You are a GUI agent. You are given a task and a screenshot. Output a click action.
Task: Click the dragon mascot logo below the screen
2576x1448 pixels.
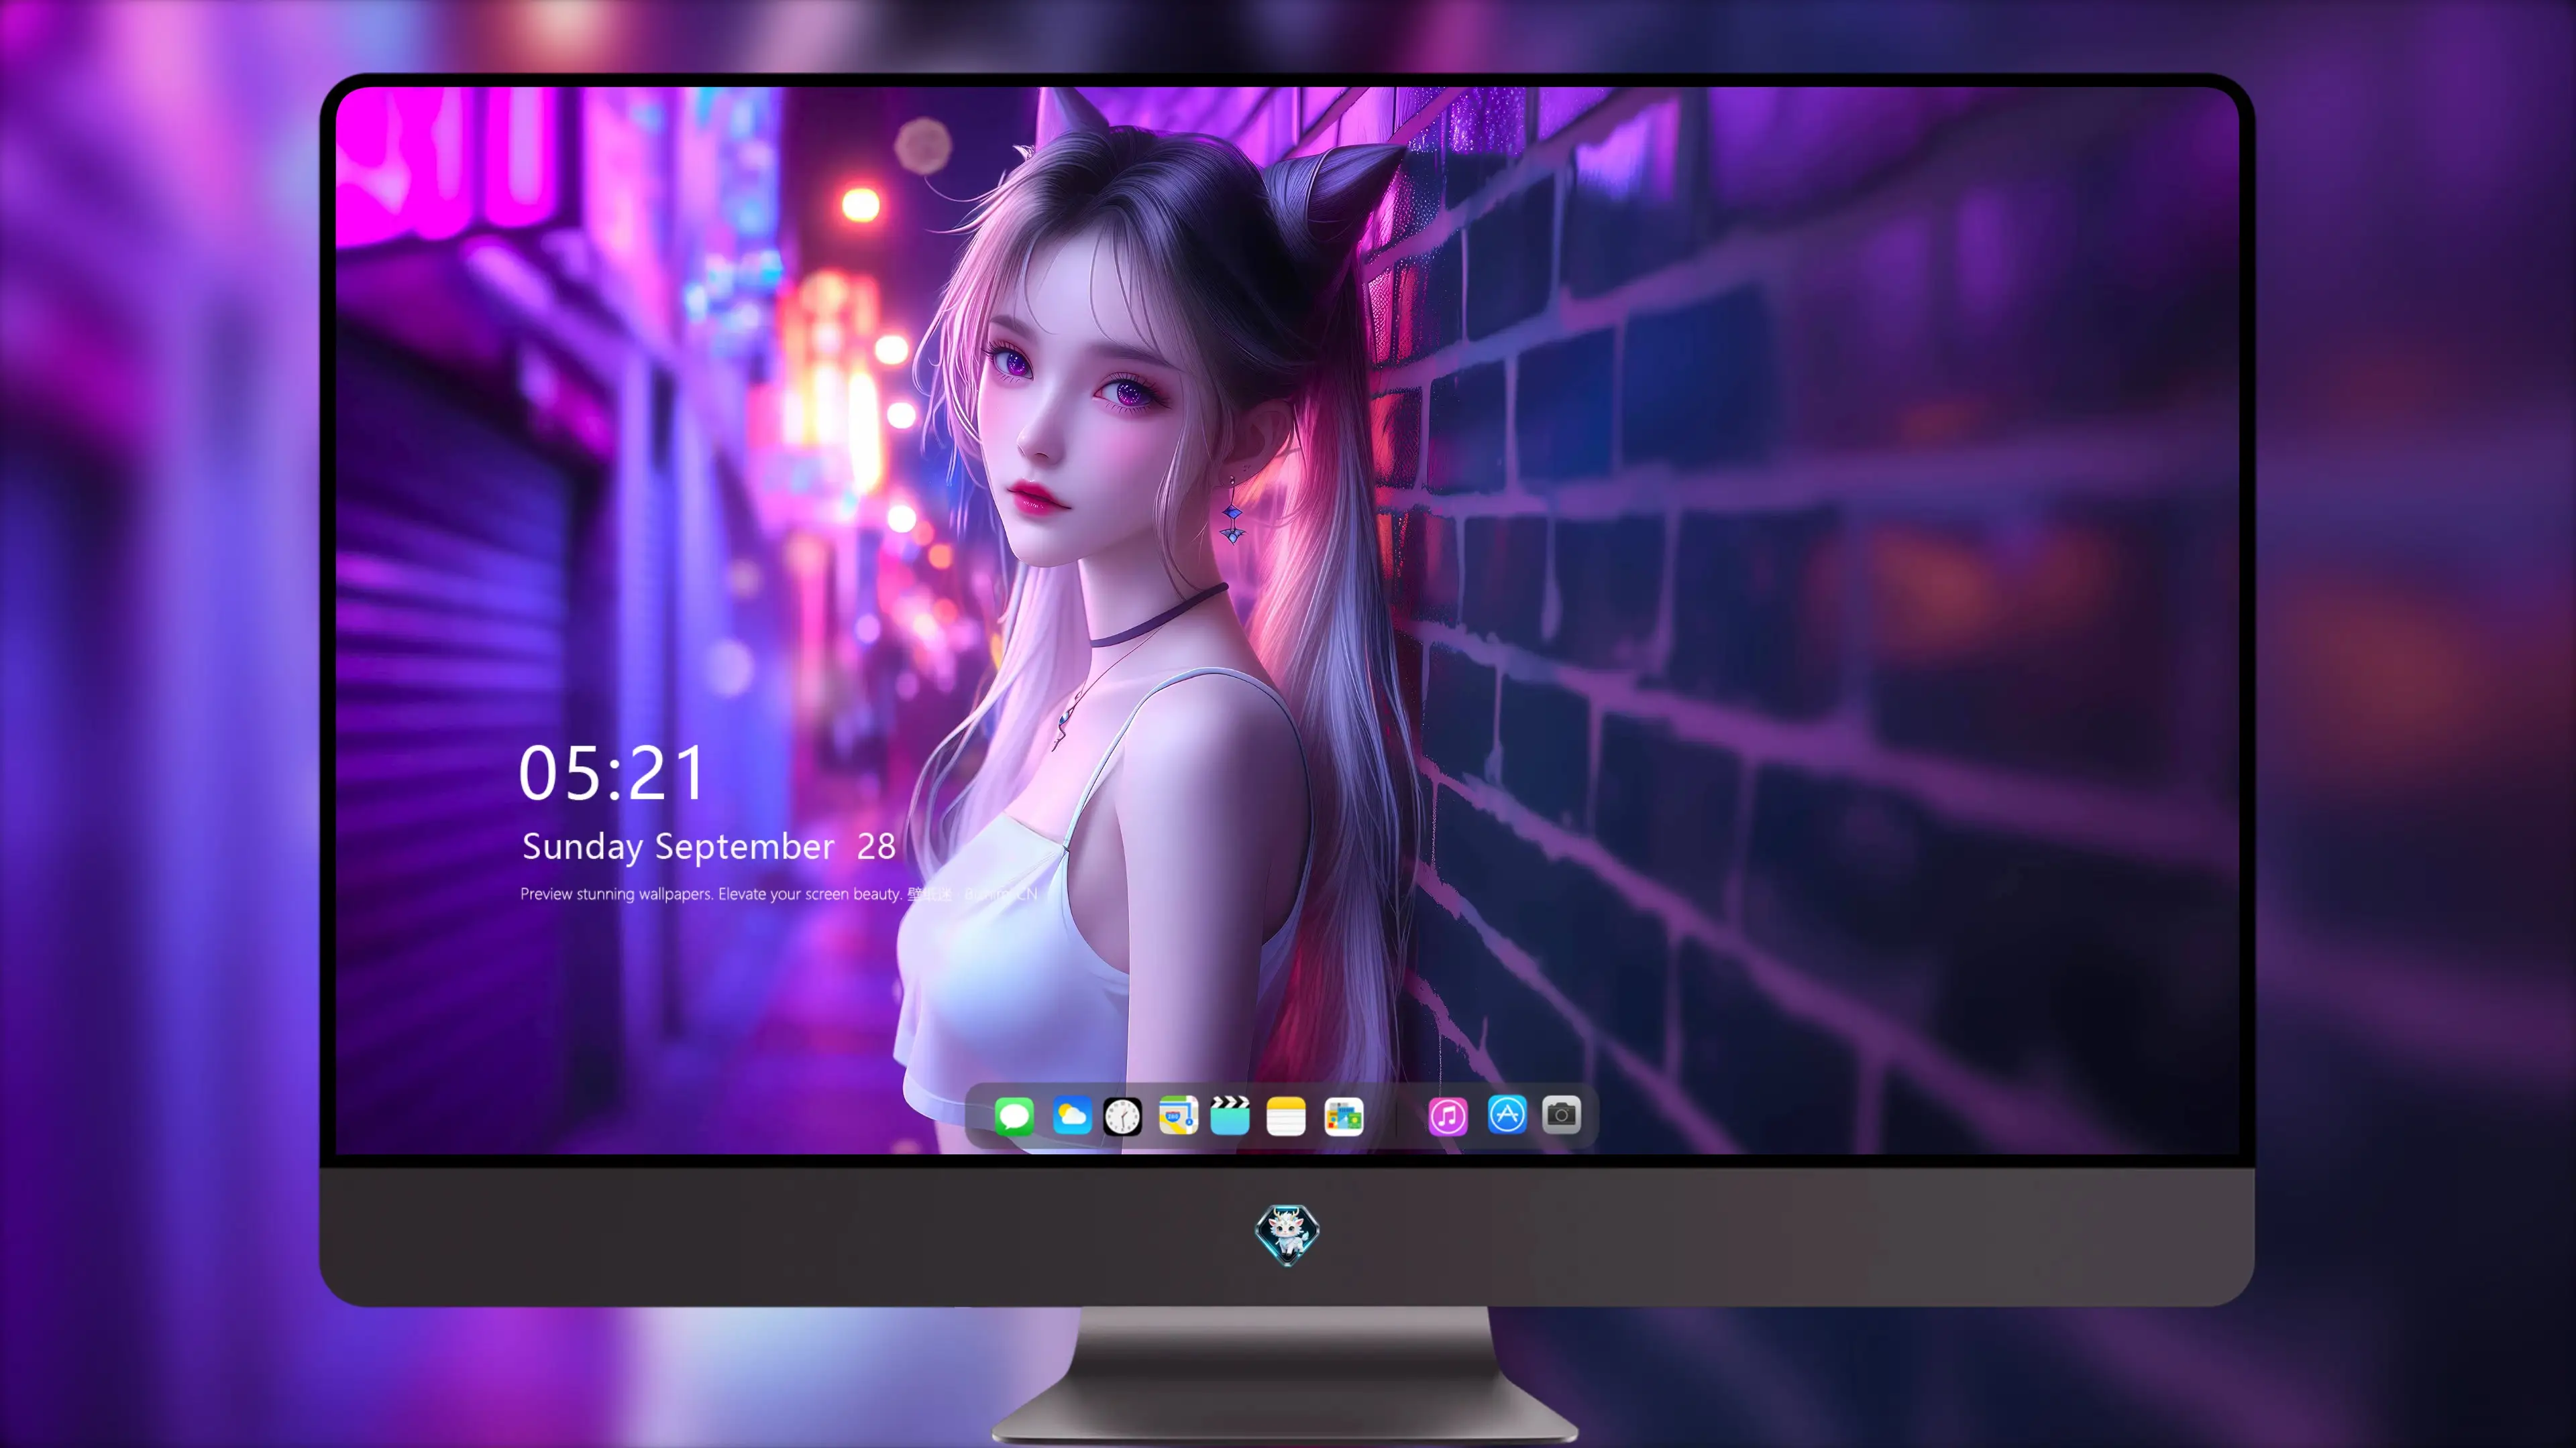point(1287,1234)
